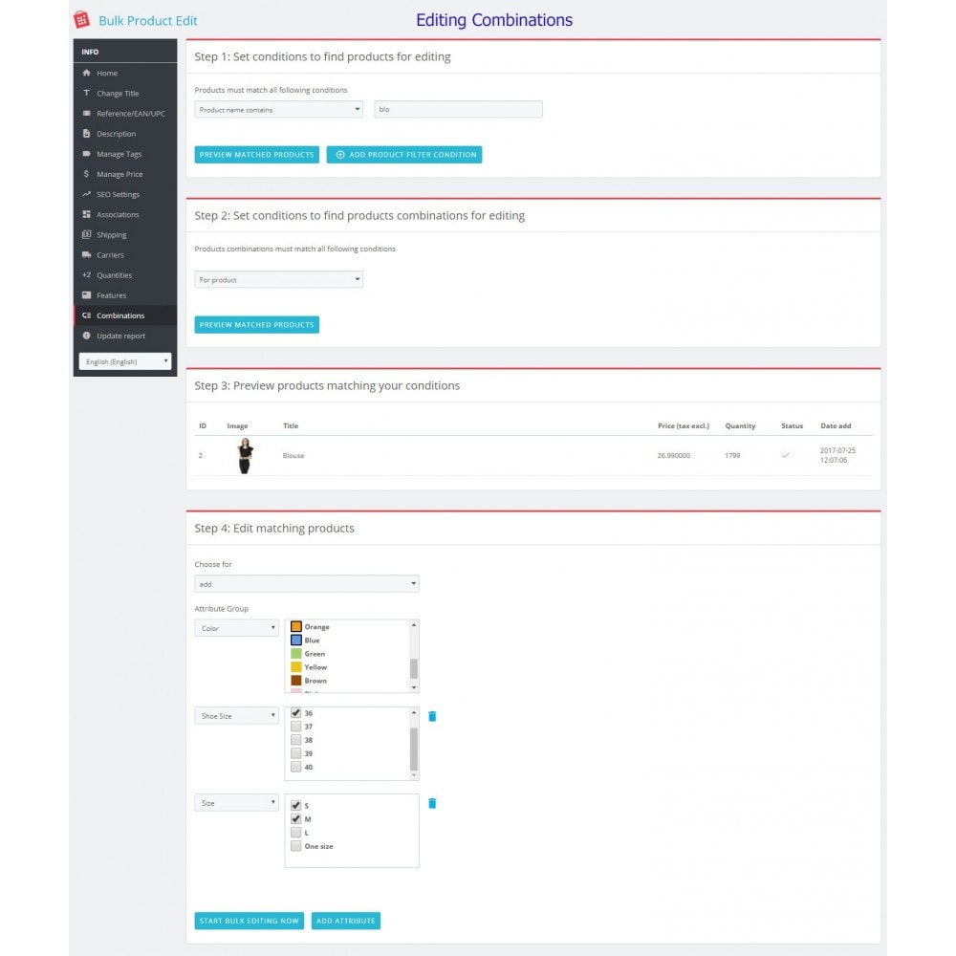The image size is (956, 956).
Task: Open the Choose for add dropdown
Action: click(306, 584)
